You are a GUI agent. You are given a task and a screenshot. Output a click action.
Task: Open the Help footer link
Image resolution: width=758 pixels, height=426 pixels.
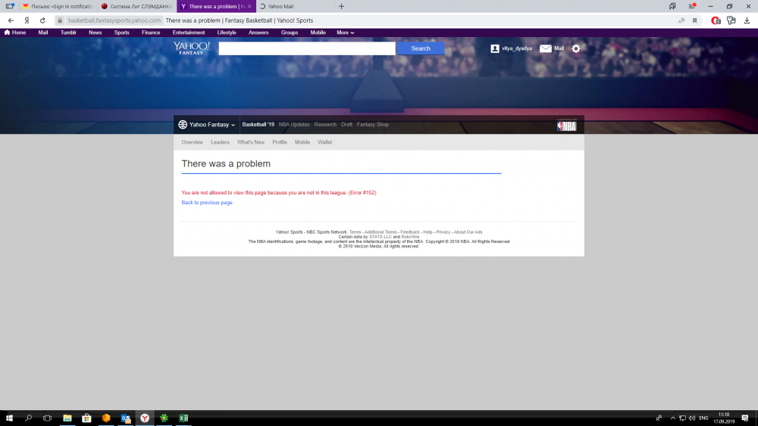click(428, 232)
